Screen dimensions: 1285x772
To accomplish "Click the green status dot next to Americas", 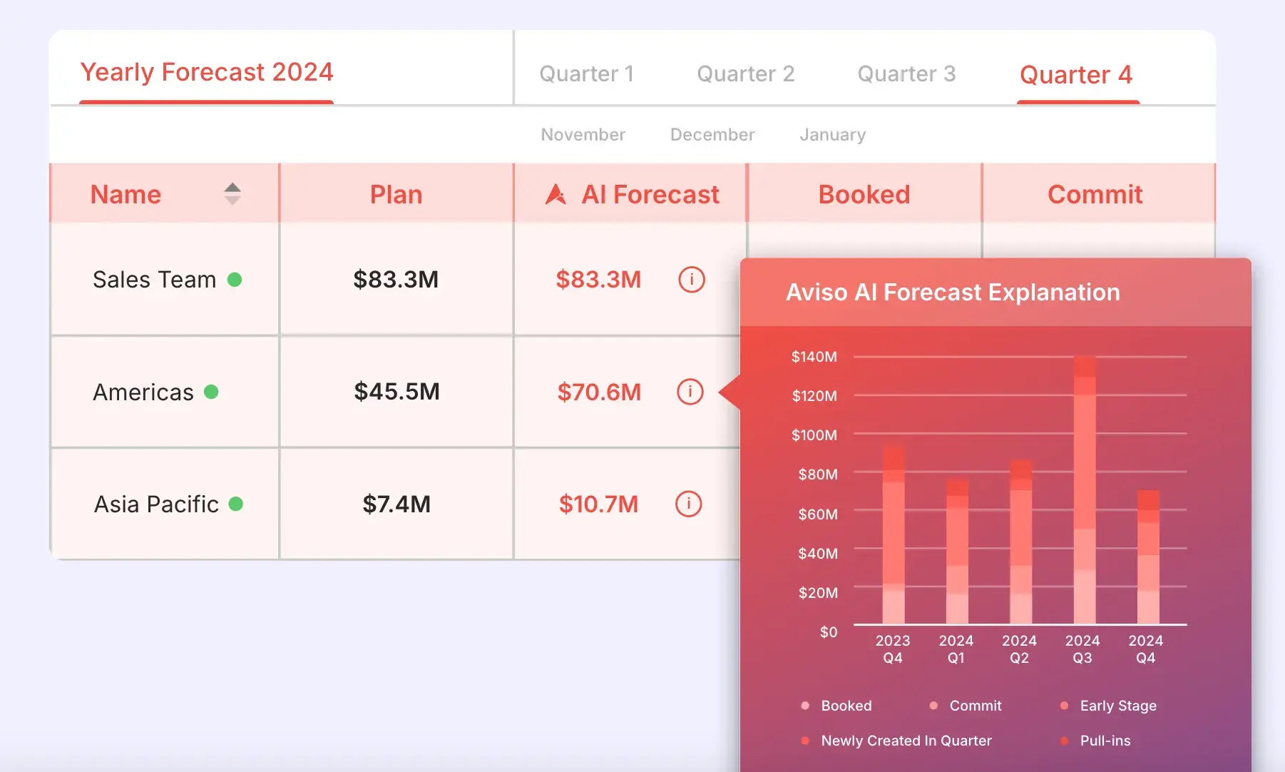I will point(211,392).
